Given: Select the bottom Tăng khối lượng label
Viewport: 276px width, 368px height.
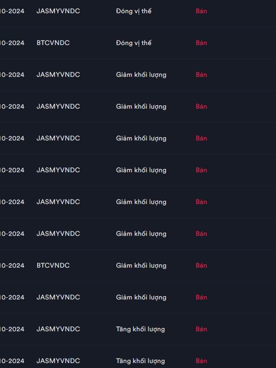Looking at the screenshot, I should [x=140, y=361].
